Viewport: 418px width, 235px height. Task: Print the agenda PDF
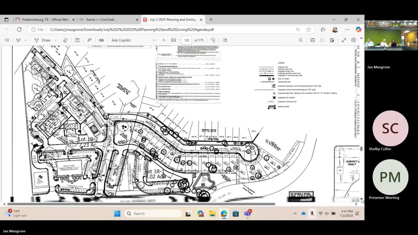click(313, 40)
